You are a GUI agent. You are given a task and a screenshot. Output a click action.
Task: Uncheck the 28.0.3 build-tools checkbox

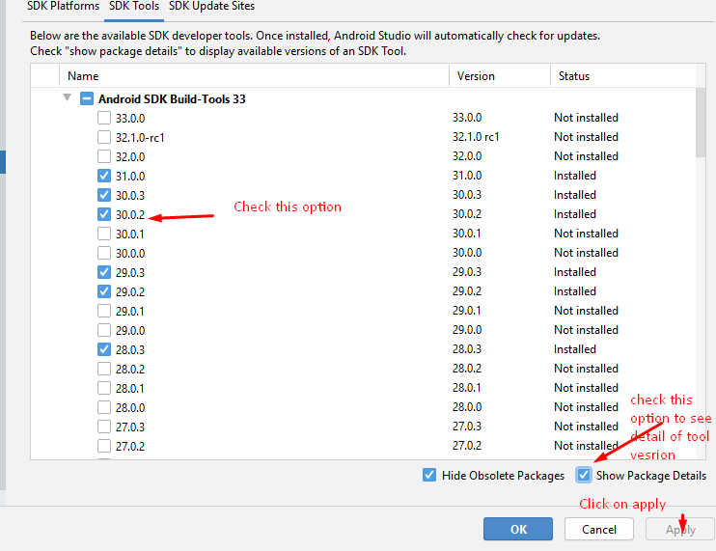click(104, 349)
